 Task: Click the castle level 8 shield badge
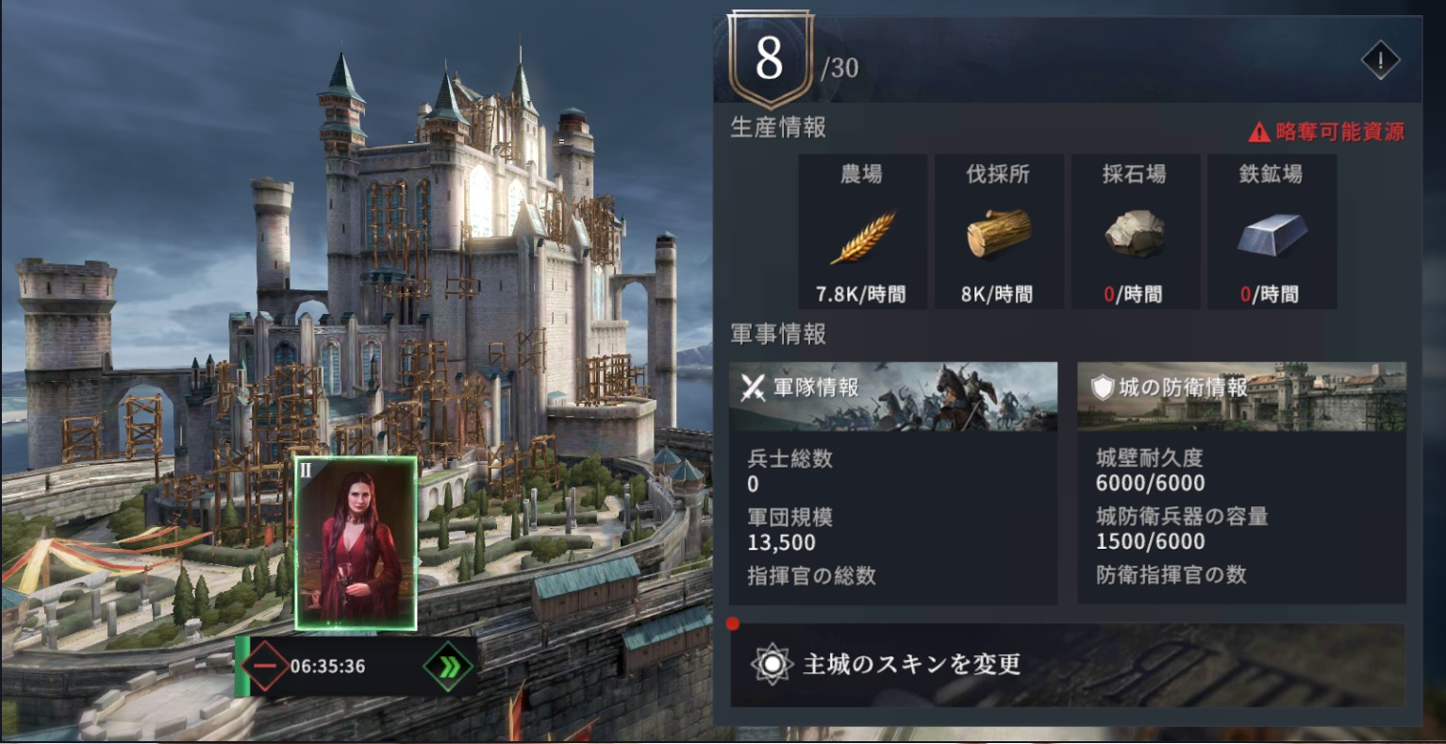769,58
